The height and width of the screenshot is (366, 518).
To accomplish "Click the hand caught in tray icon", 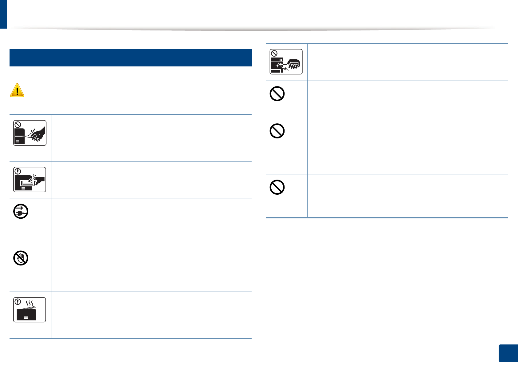I will click(30, 180).
